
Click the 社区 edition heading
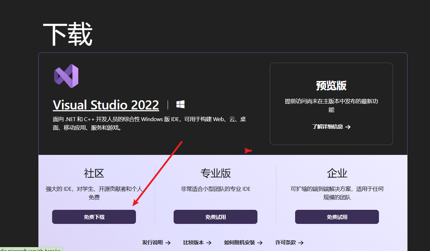[x=94, y=173]
